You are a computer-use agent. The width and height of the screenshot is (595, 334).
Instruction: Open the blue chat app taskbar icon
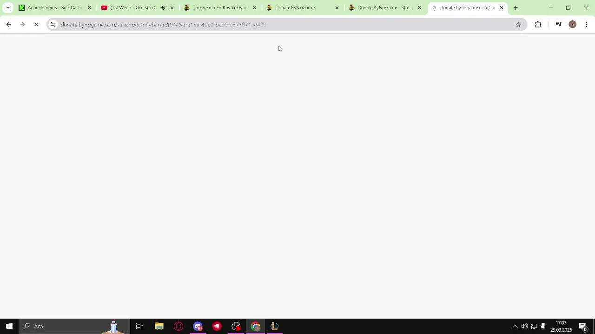198,326
